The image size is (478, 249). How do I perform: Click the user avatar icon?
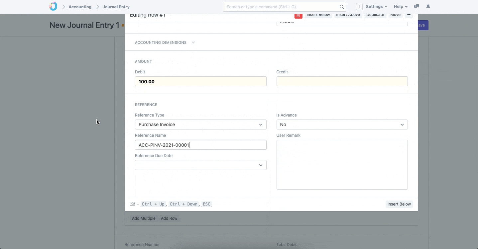point(359,7)
